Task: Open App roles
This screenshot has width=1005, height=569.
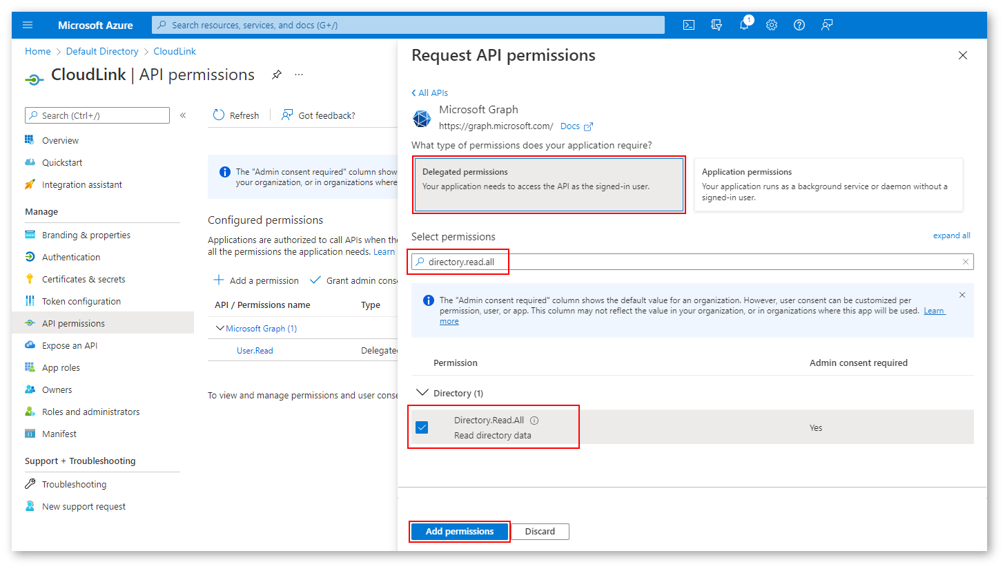Action: 61,367
